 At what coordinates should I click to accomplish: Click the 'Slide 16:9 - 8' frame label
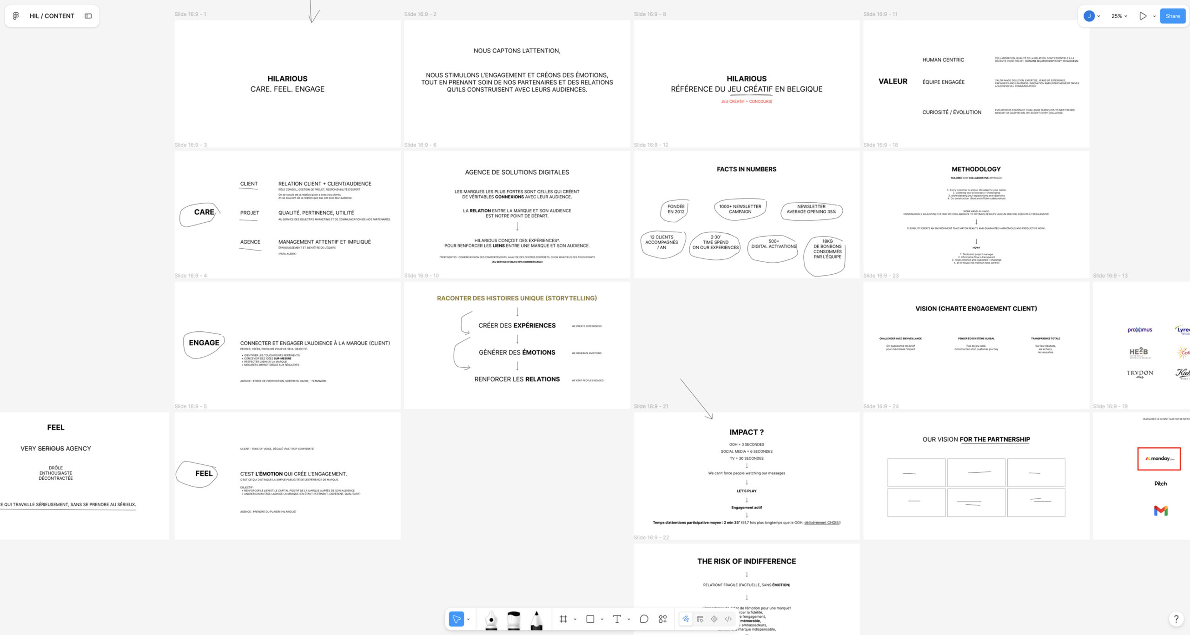[x=650, y=14]
